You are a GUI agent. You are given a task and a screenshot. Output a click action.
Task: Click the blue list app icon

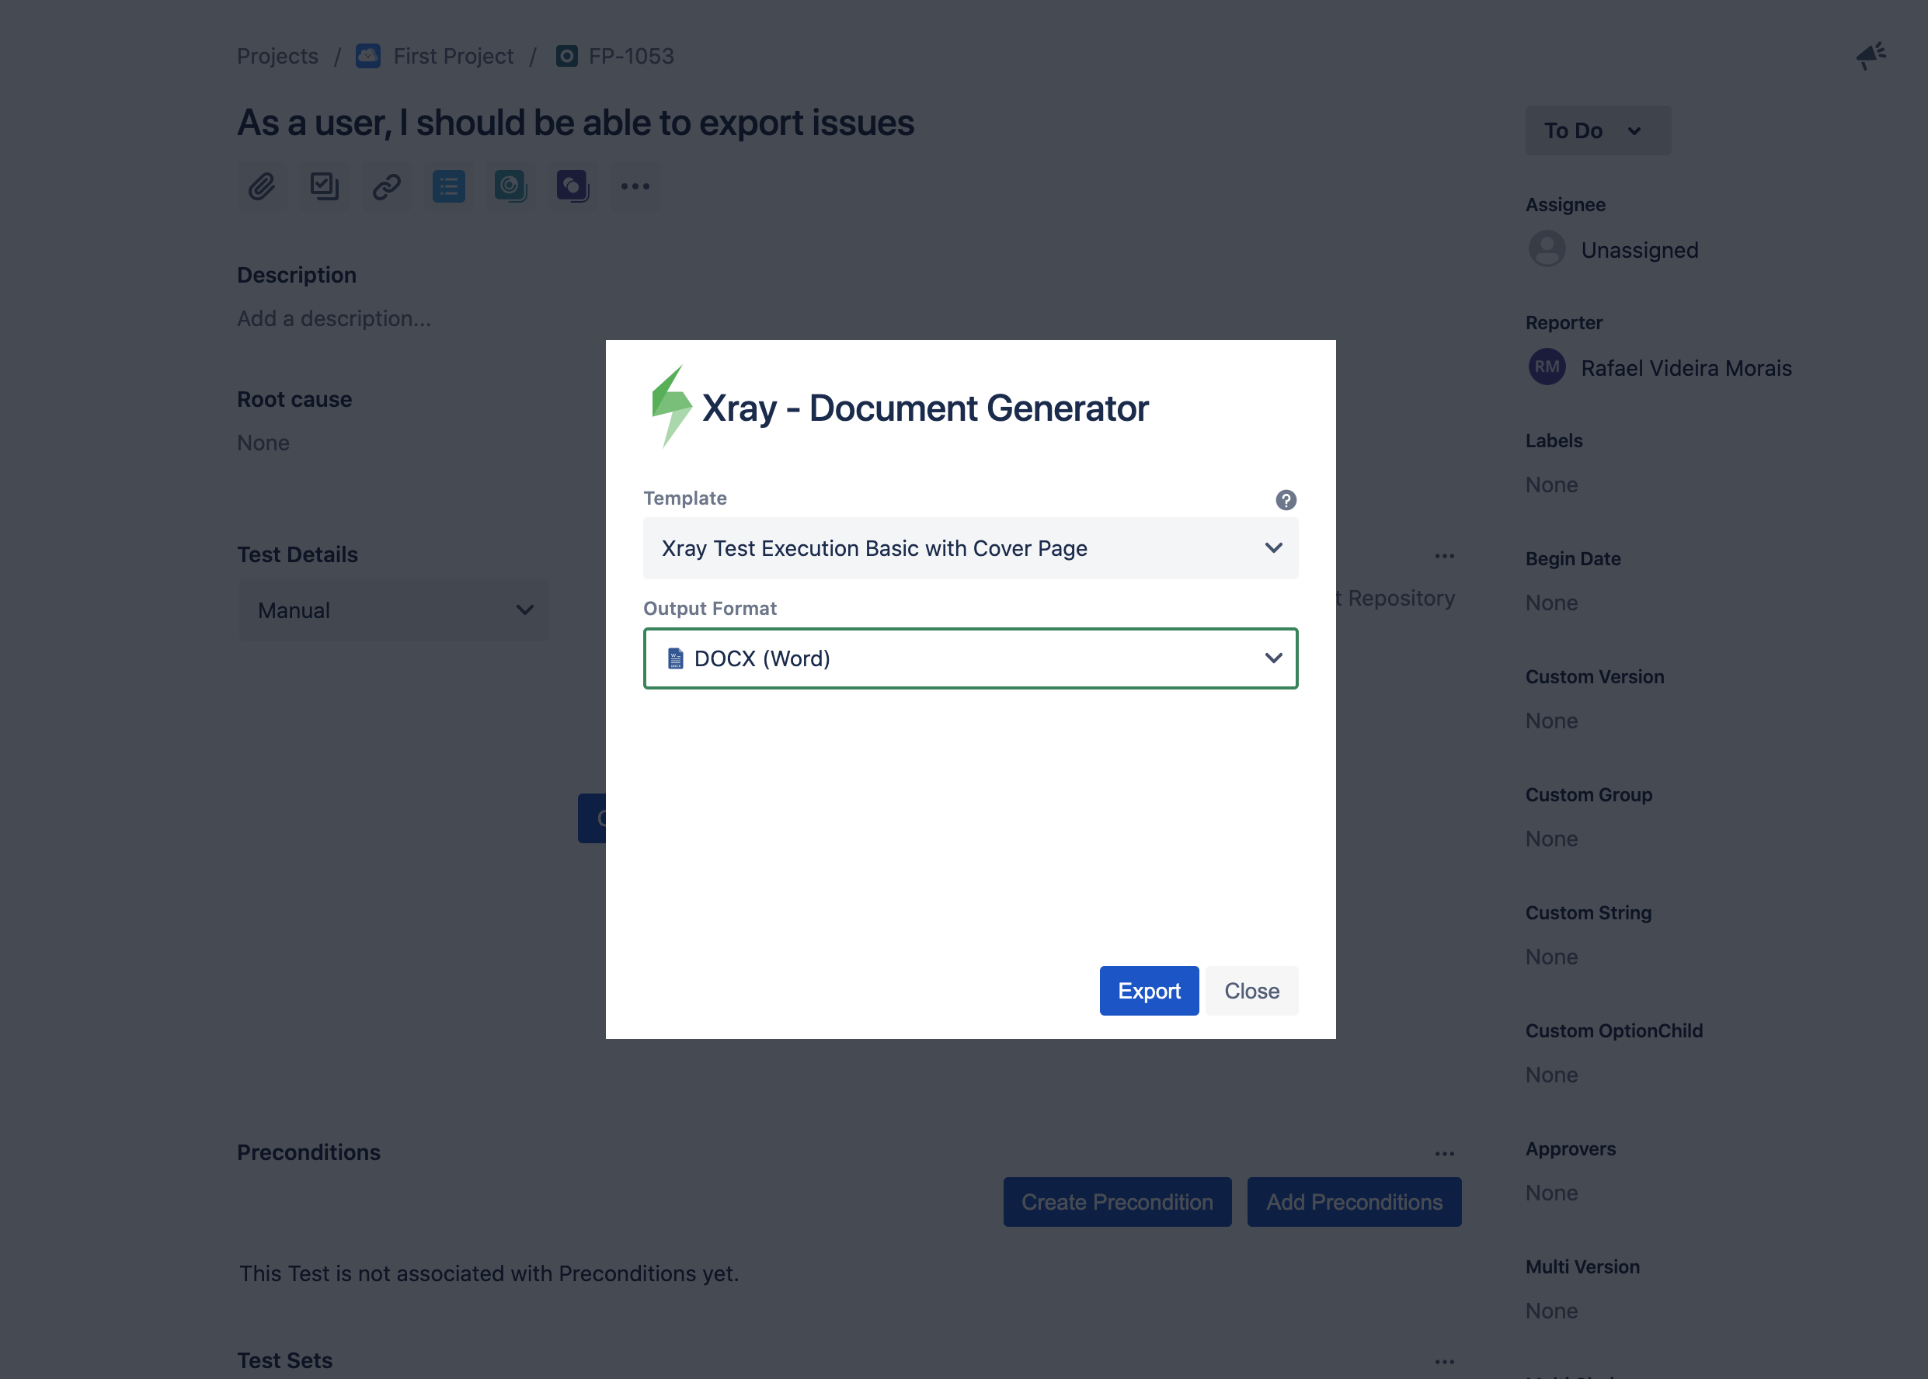pos(448,186)
